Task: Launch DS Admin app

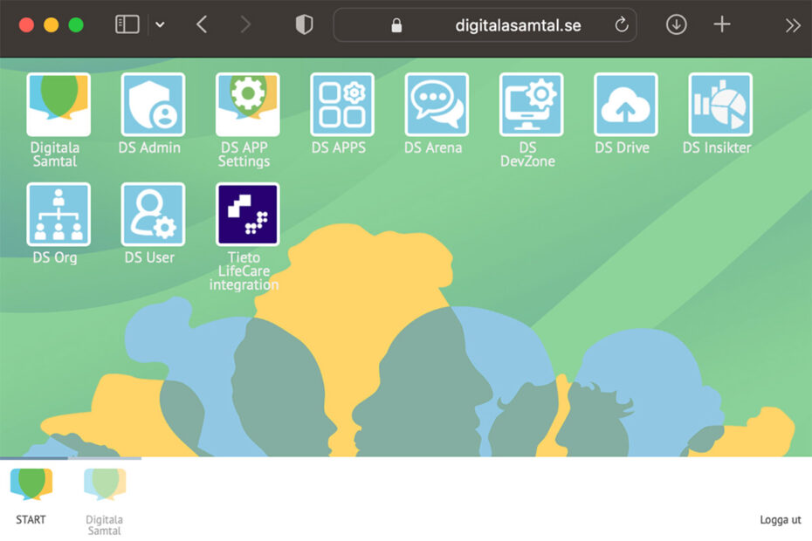Action: tap(153, 105)
